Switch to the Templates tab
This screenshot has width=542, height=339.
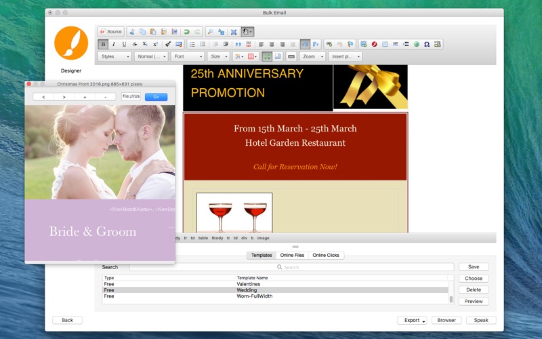(x=262, y=256)
